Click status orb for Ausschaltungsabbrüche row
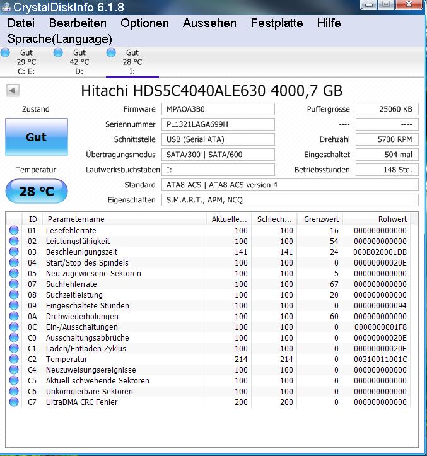This screenshot has height=456, width=427. point(14,337)
